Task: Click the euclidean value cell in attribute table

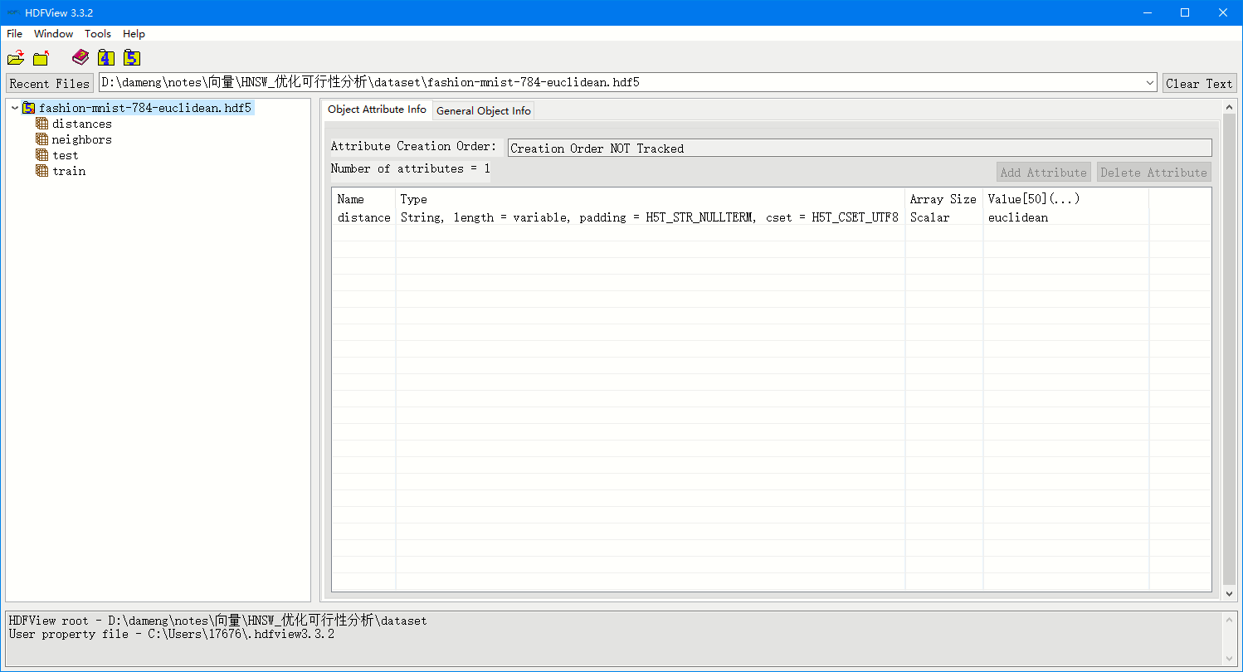Action: point(1018,217)
